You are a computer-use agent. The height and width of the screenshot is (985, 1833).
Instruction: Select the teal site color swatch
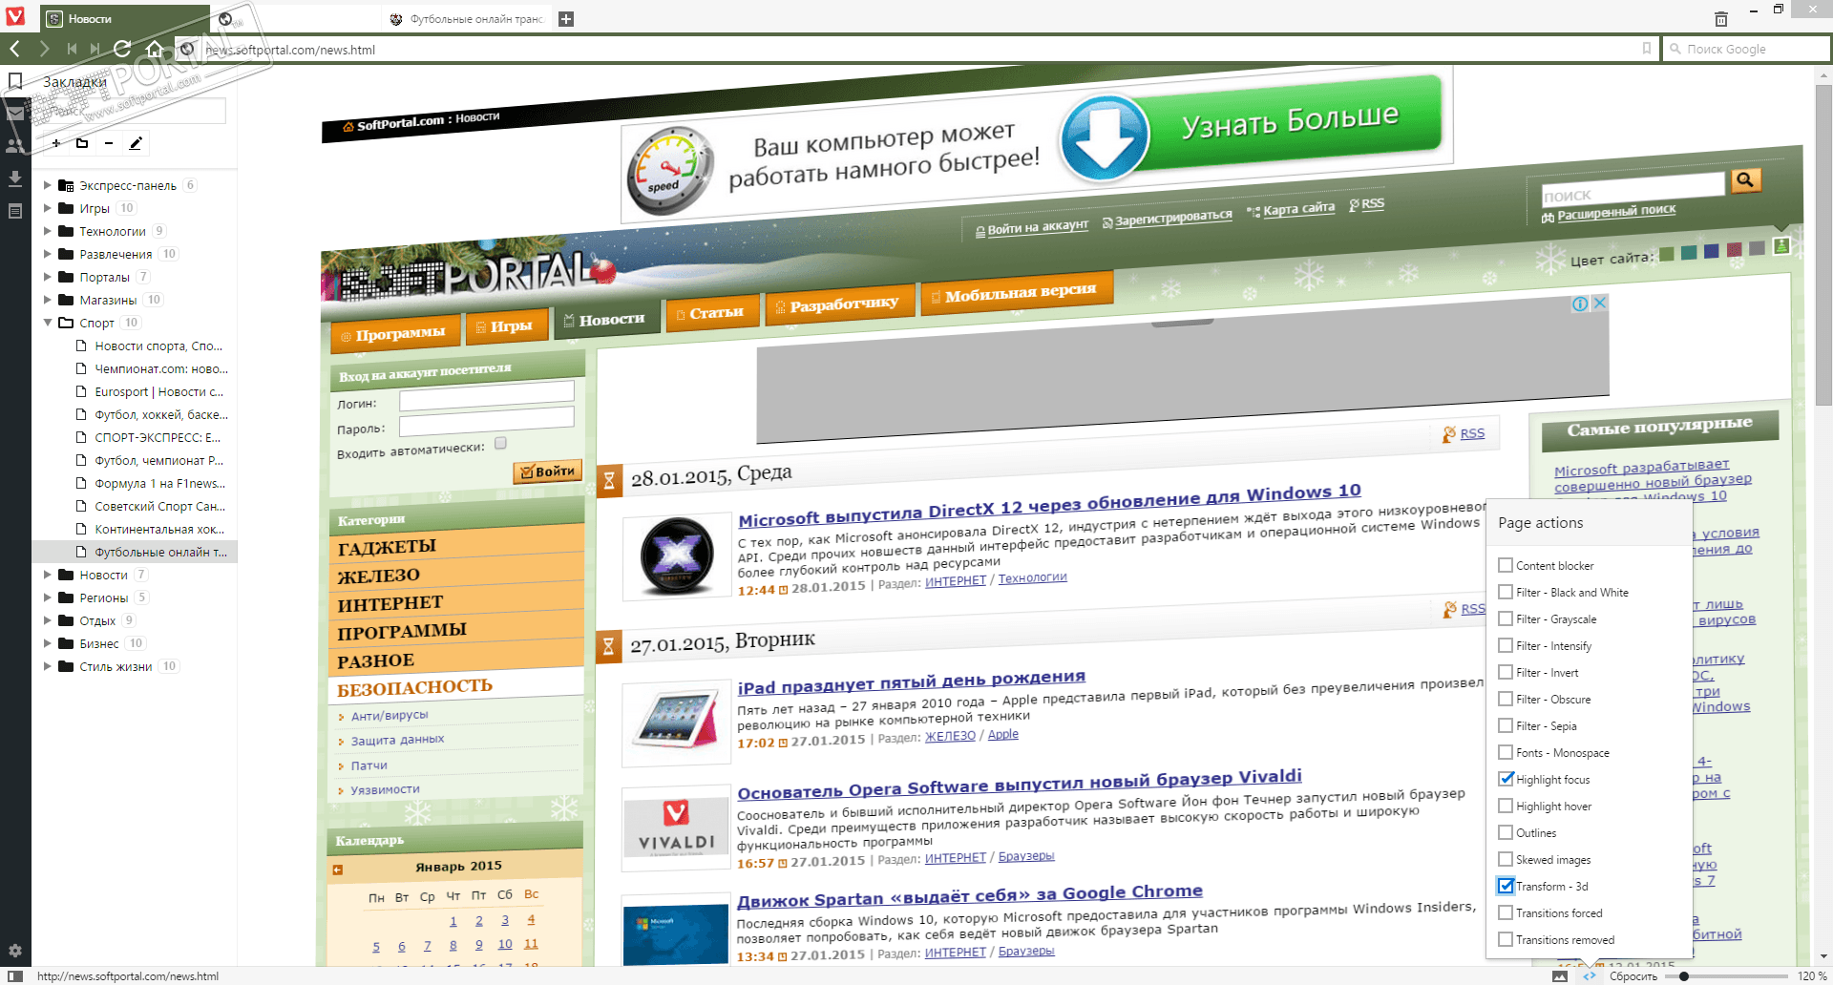pos(1688,253)
